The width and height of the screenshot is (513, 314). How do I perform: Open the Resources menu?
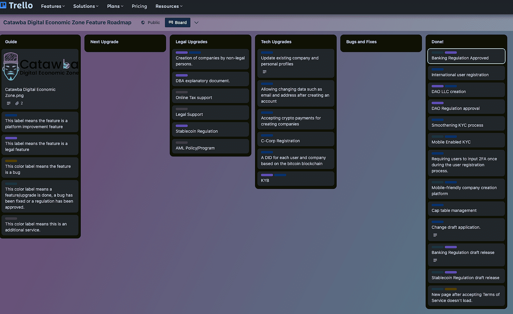coord(169,6)
